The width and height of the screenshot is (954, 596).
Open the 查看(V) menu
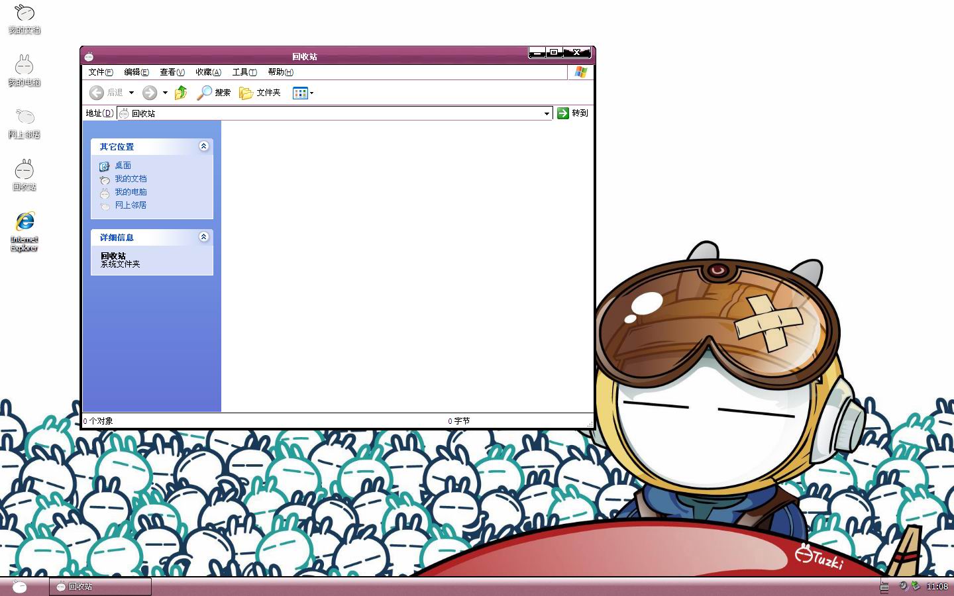tap(172, 72)
